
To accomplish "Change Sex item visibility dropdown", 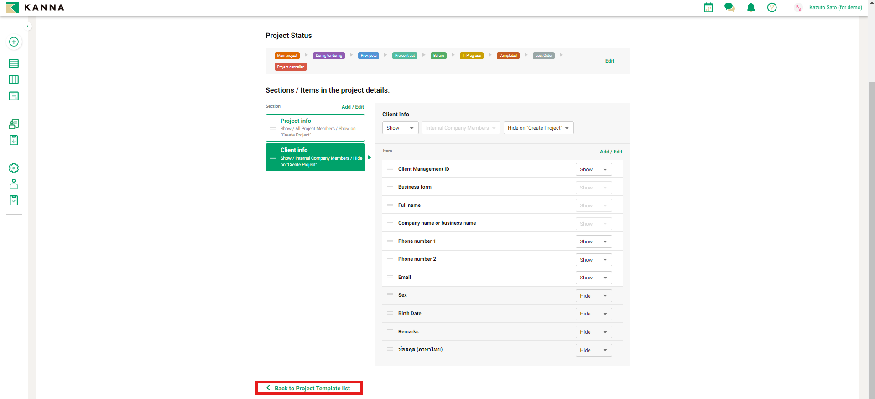I will pyautogui.click(x=594, y=296).
